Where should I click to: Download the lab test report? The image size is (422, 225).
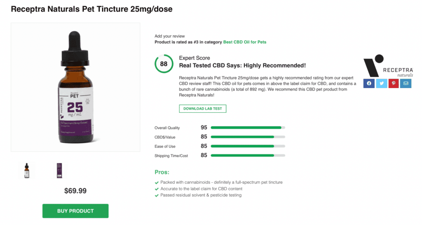click(x=203, y=109)
